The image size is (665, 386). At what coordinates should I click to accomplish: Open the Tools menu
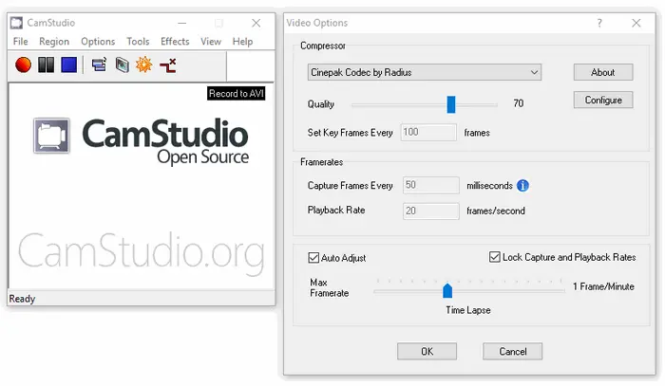point(138,42)
